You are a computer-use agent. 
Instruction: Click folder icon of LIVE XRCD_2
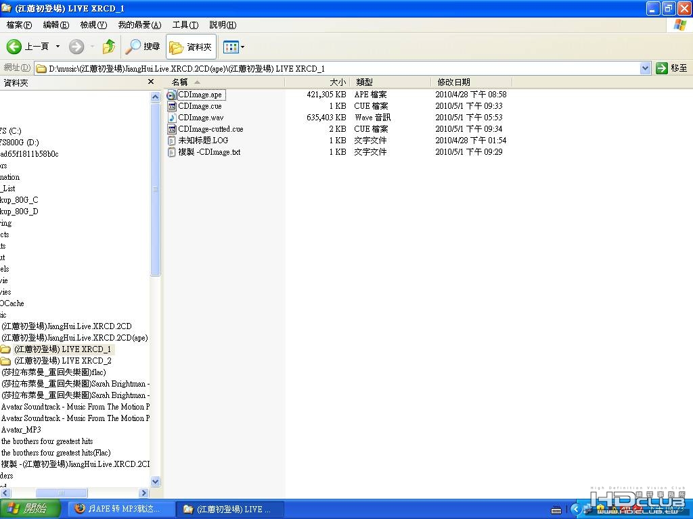(x=5, y=361)
